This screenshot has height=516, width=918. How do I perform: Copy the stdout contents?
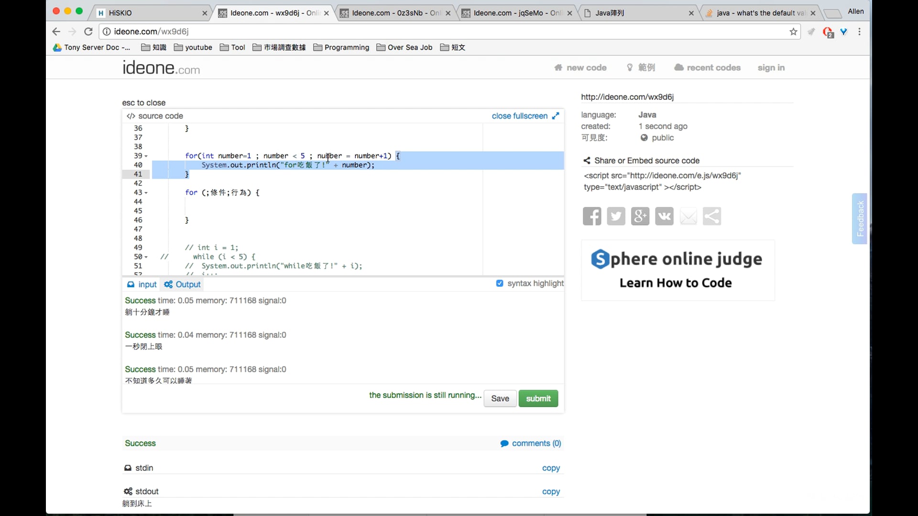pyautogui.click(x=551, y=492)
